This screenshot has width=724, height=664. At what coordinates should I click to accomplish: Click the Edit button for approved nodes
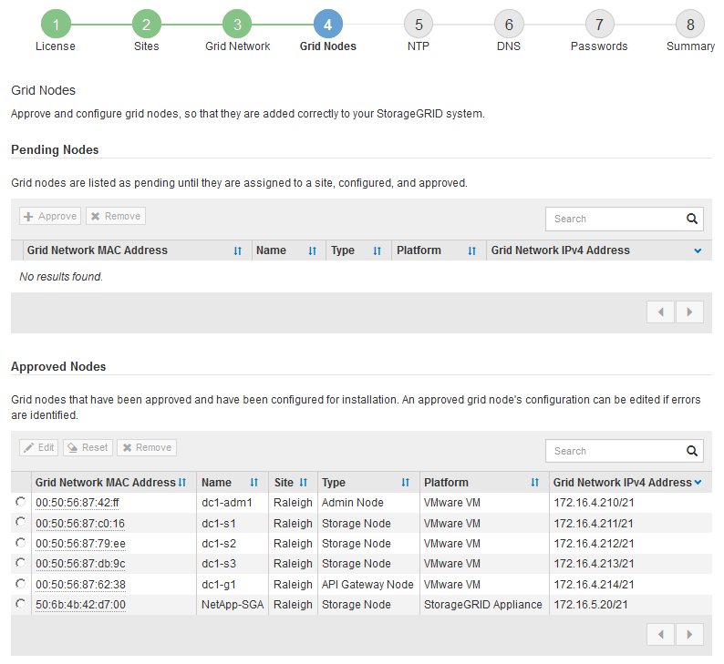tap(39, 447)
